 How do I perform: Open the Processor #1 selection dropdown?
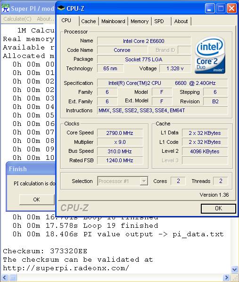[x=144, y=181]
